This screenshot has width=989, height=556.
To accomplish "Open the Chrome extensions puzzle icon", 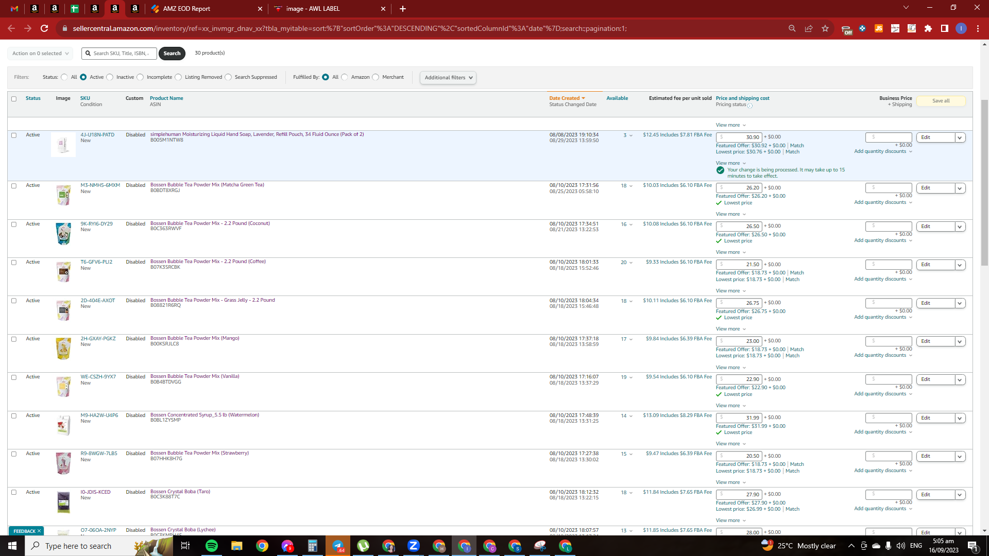I will click(x=928, y=28).
